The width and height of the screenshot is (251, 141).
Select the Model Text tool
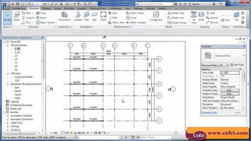(x=176, y=13)
